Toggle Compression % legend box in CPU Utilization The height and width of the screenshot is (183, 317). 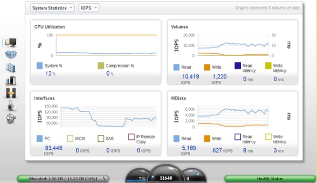pos(101,66)
